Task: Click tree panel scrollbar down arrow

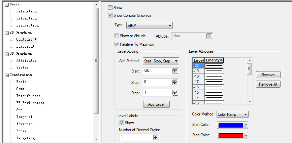Action: [96, 139]
